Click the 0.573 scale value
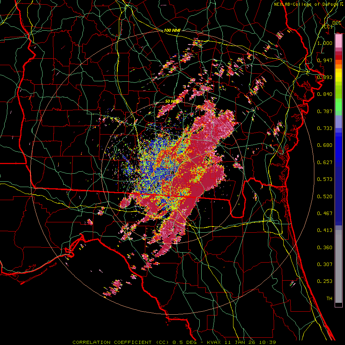The width and height of the screenshot is (345, 345). tap(325, 179)
